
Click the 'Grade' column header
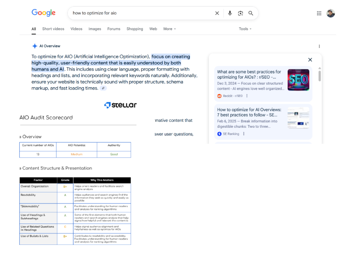point(65,180)
